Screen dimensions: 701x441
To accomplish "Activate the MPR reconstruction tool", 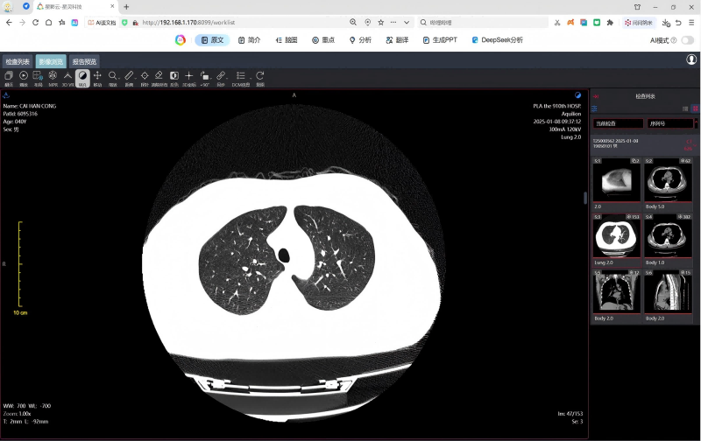I will [53, 79].
